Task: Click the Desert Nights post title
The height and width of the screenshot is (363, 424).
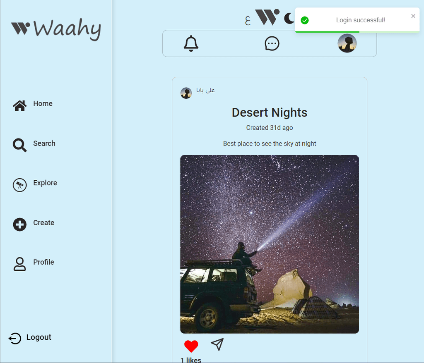Action: (x=269, y=112)
